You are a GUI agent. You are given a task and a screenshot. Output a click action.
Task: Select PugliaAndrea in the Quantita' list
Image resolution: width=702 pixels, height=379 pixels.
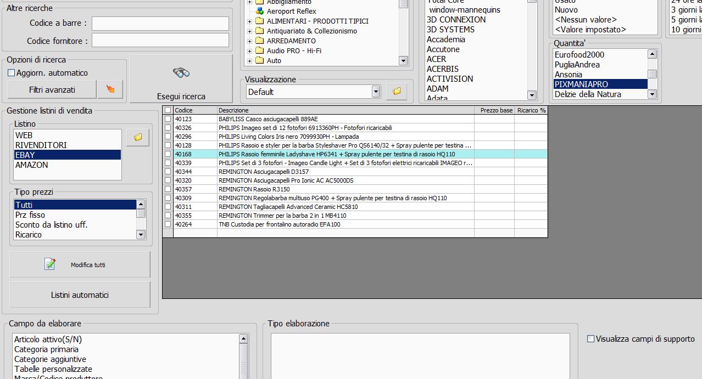pos(600,64)
